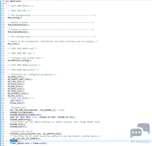Click the SystemClock_Config(); line
Viewport: 152px width, 146px height.
coord(19,60)
